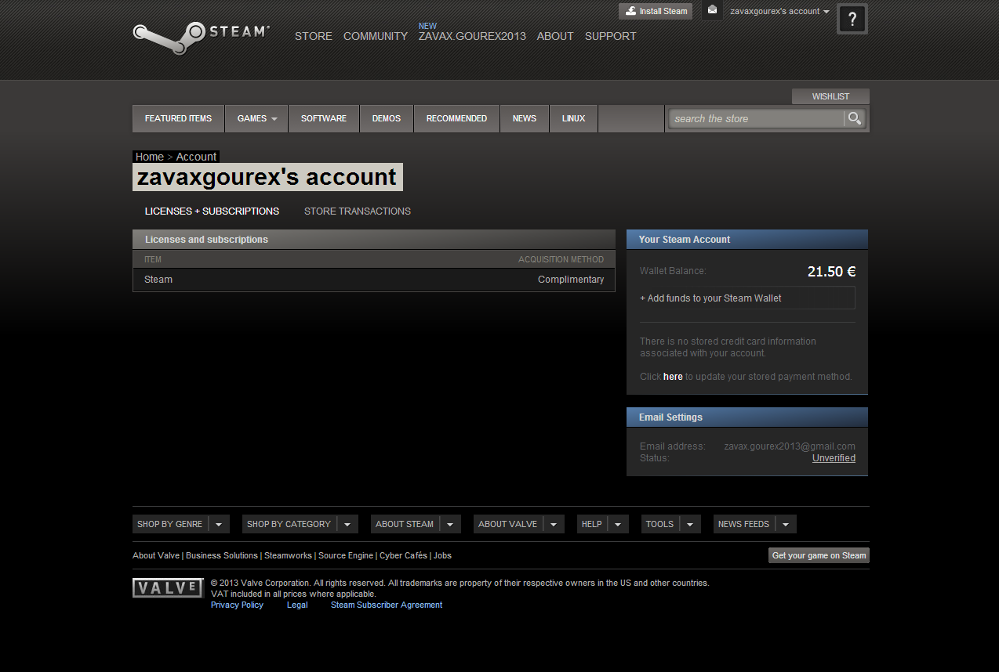The width and height of the screenshot is (999, 672).
Task: Expand the ABOUT STEAM arrow
Action: pos(450,524)
